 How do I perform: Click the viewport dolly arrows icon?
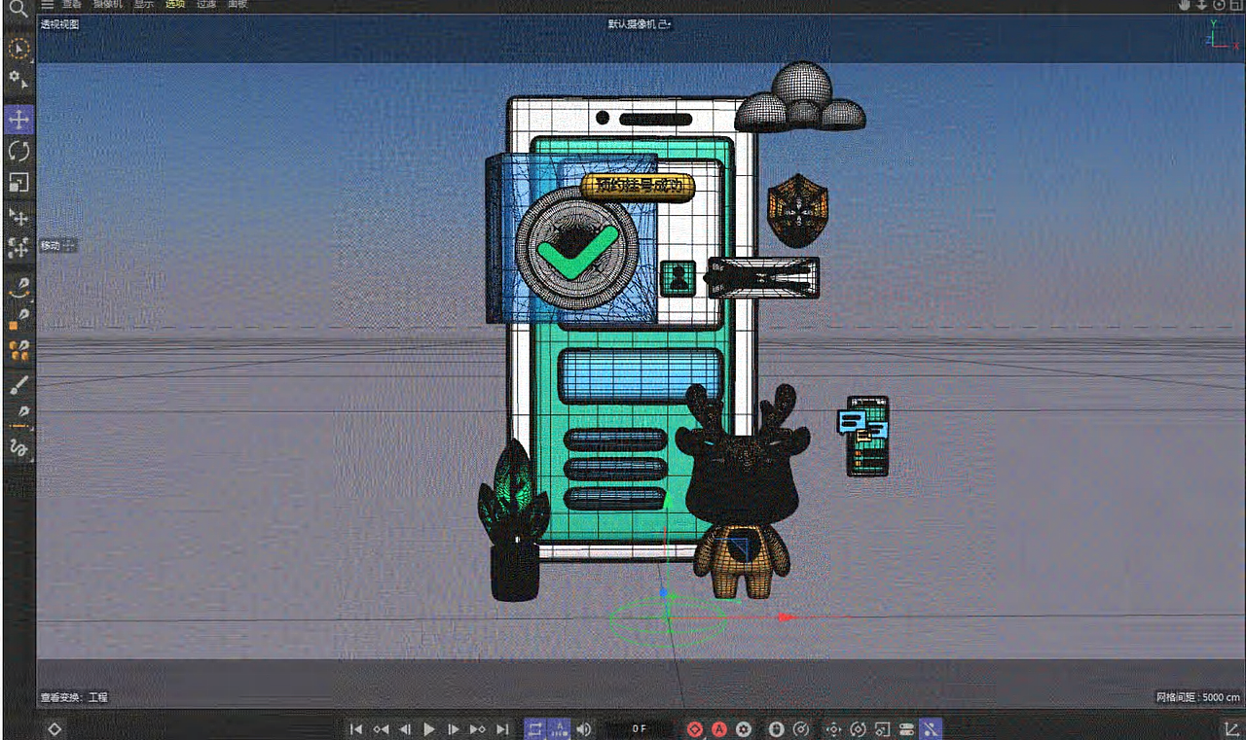click(1202, 6)
